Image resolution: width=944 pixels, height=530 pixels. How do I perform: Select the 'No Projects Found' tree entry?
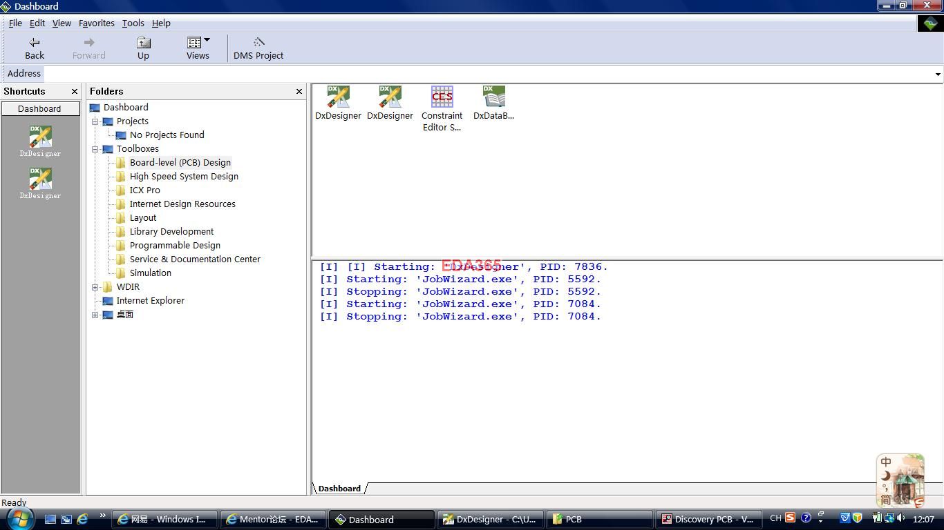tap(167, 135)
